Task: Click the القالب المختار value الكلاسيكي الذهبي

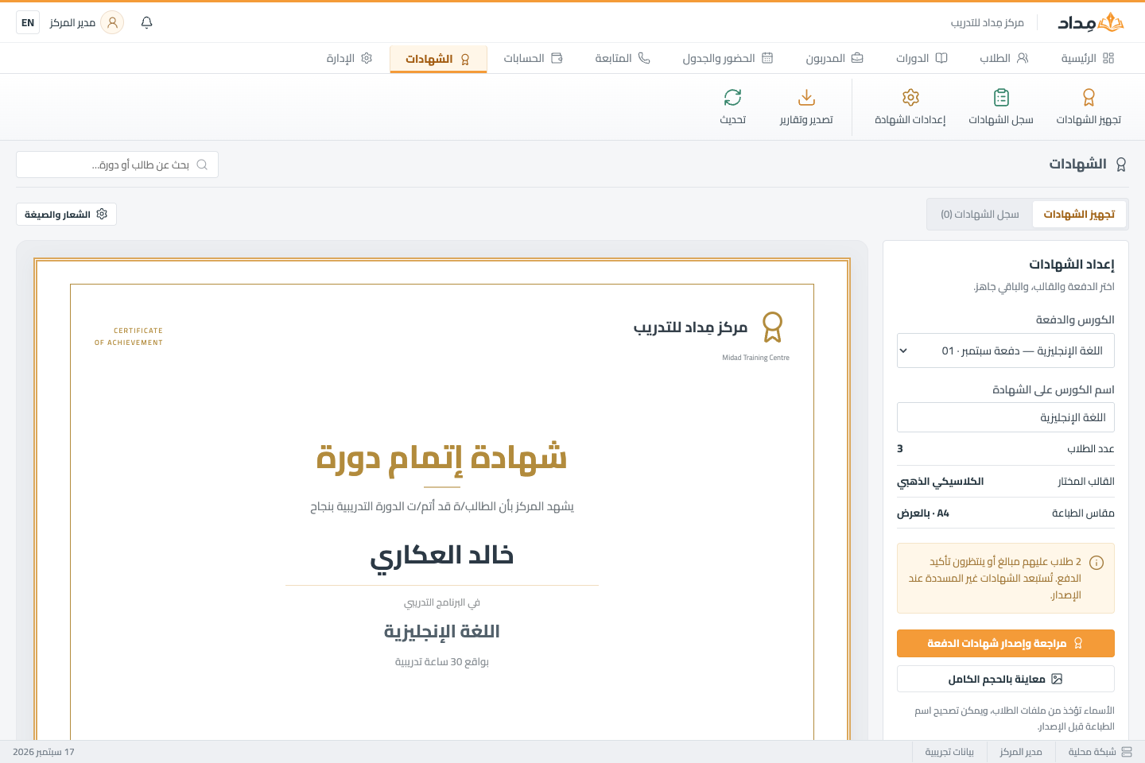Action: [x=941, y=482]
